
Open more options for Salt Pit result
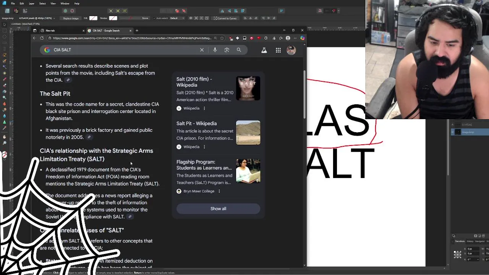204,147
